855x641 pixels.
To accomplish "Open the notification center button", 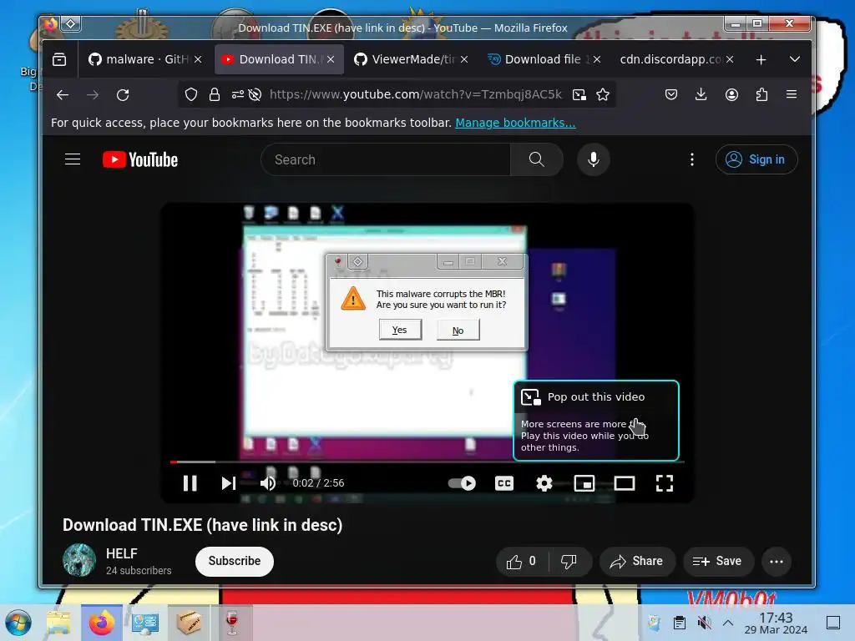I will pos(833,623).
